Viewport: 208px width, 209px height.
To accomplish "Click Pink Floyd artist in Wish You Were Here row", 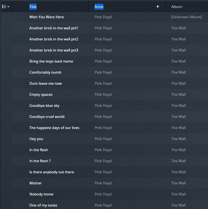I will point(103,17).
